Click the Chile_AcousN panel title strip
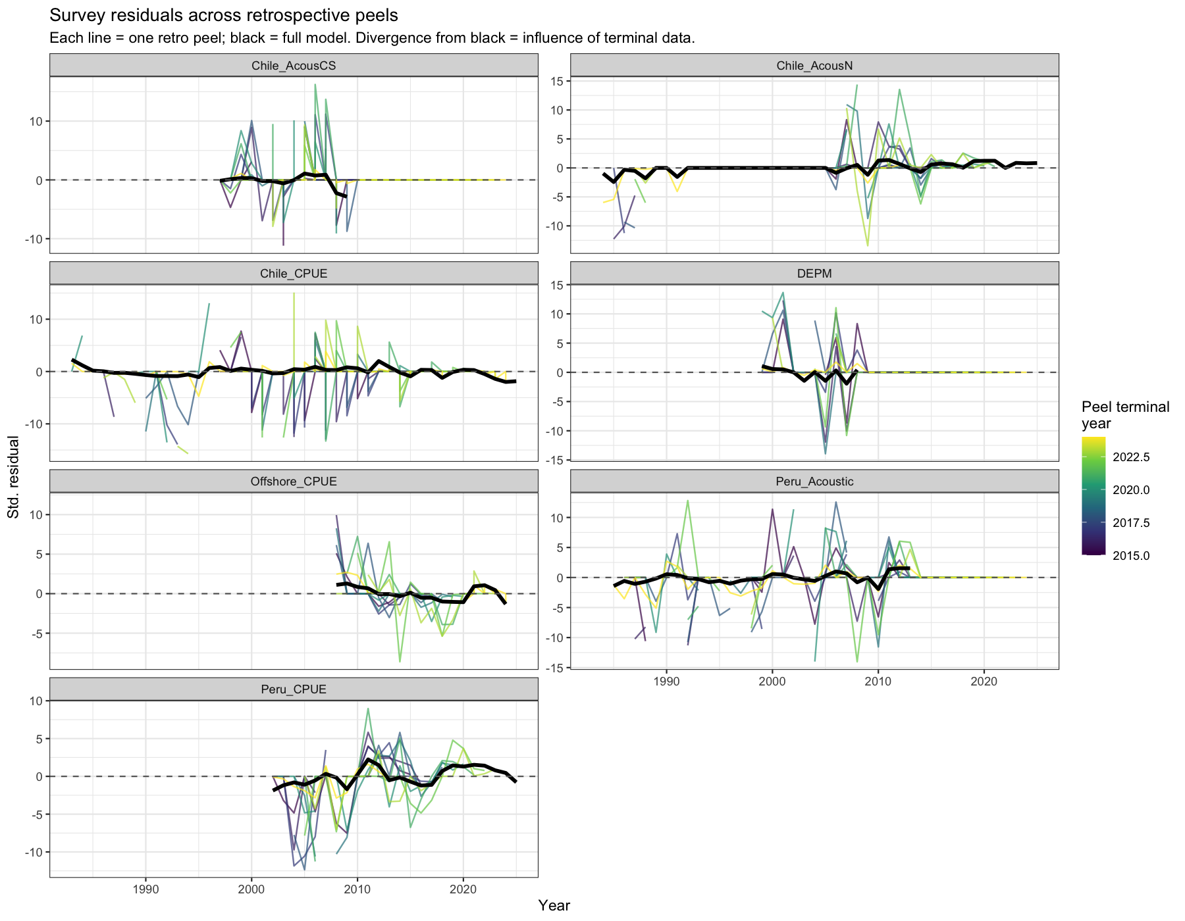This screenshot has height=921, width=1185. [x=814, y=65]
